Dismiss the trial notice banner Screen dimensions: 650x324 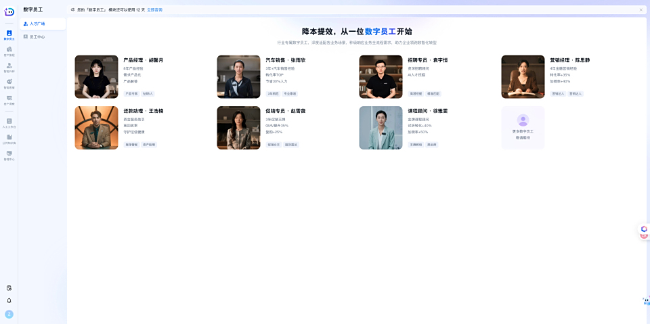tap(641, 9)
